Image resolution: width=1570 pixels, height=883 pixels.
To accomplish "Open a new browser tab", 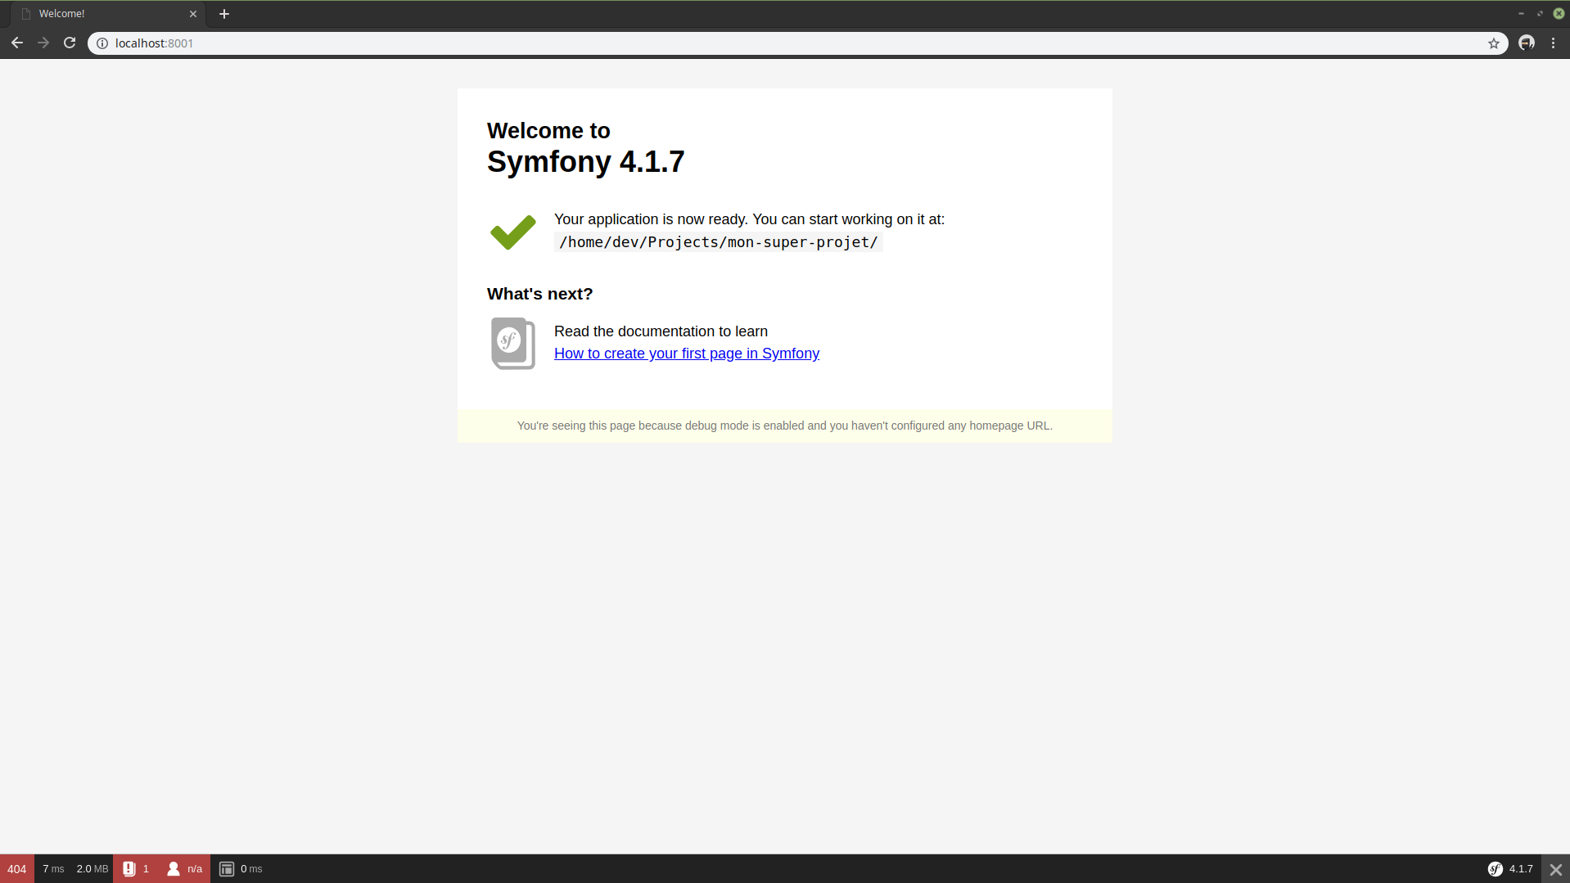I will 224,14.
